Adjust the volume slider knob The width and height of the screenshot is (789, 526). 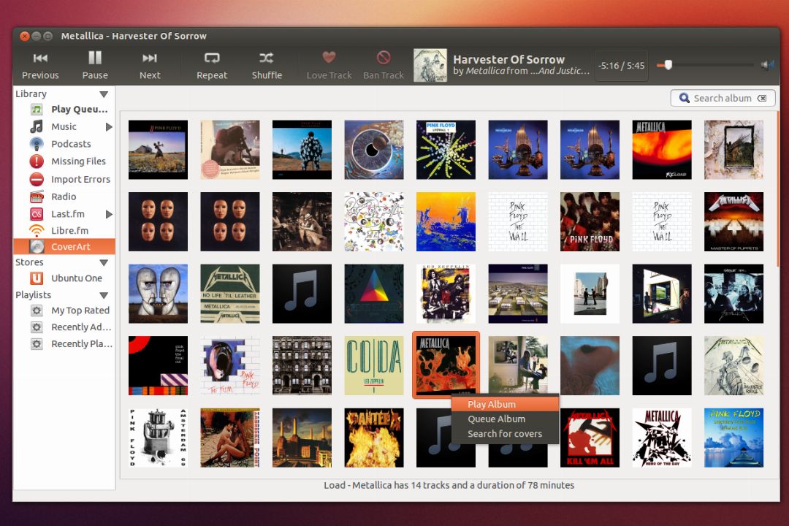pos(668,65)
